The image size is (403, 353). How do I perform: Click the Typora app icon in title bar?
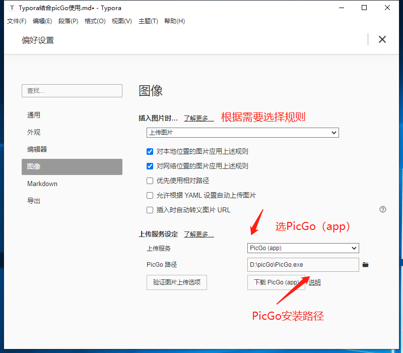(12, 8)
